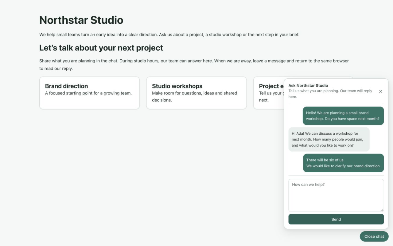Viewport: 393px width, 246px height.
Task: Click 'A focused starting point' card description
Action: click(88, 93)
